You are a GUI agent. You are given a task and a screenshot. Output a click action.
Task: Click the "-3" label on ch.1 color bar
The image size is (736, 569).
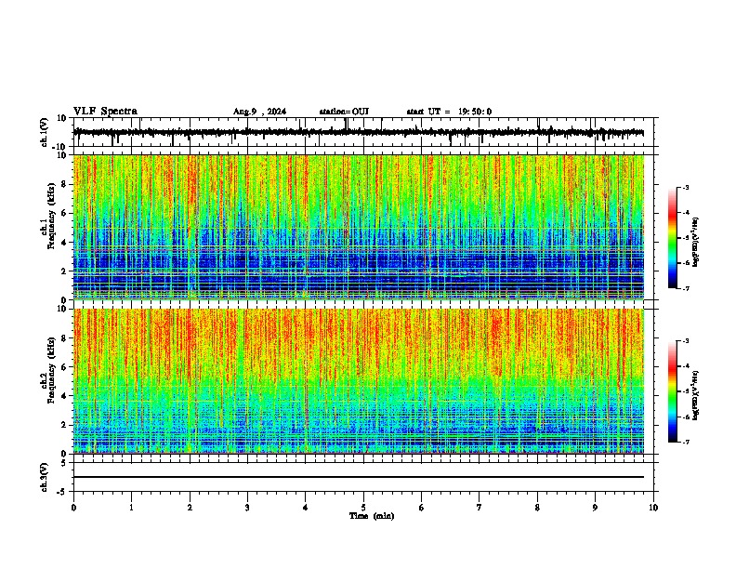click(686, 188)
